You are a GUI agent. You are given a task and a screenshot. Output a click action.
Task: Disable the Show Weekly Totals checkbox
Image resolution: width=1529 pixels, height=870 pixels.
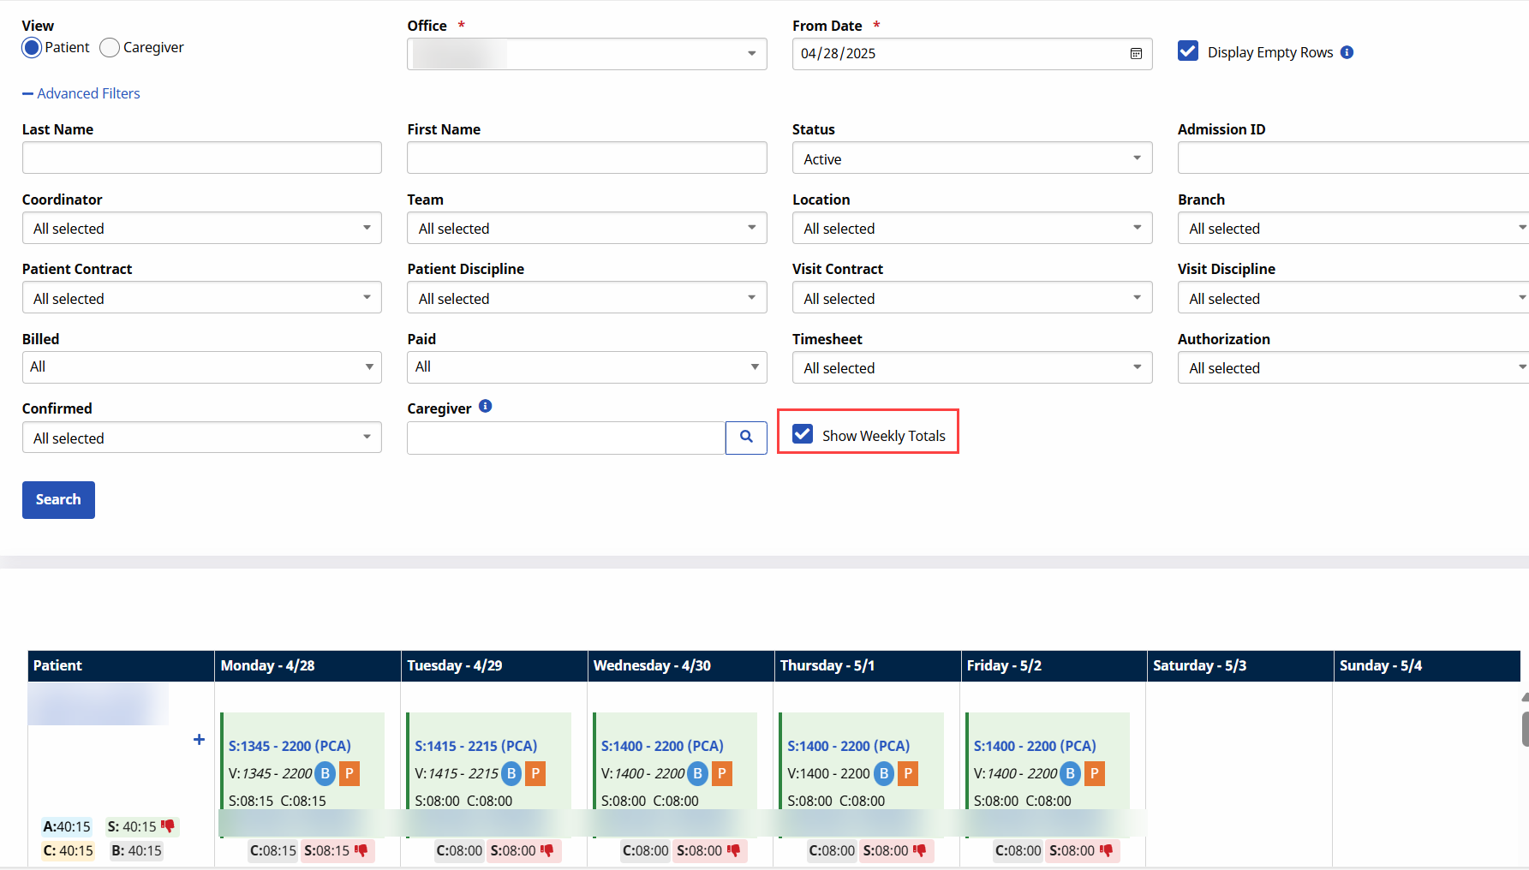coord(802,434)
